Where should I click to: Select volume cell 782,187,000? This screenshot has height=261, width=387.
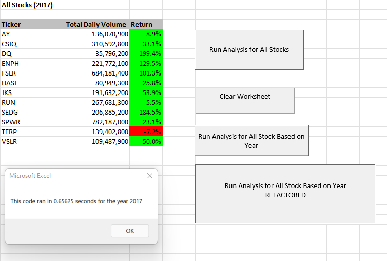click(97, 122)
